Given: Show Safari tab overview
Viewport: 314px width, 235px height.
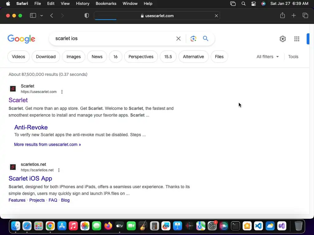Looking at the screenshot, I should click(305, 15).
